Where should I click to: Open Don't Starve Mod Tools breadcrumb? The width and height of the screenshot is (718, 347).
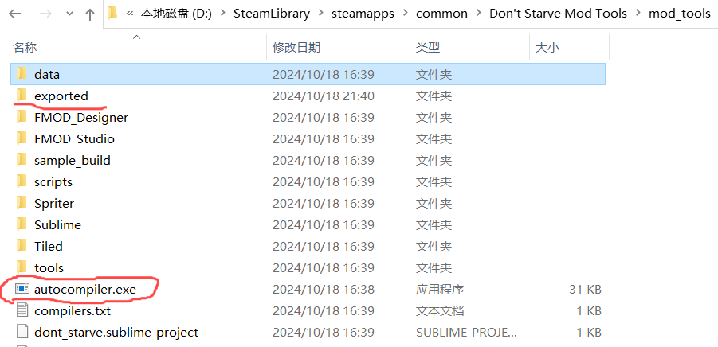coord(558,14)
